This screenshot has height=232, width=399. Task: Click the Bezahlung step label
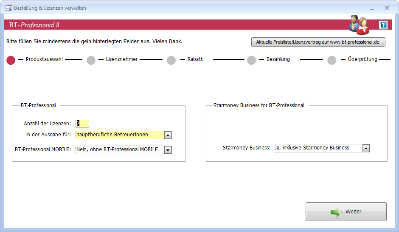click(x=278, y=59)
